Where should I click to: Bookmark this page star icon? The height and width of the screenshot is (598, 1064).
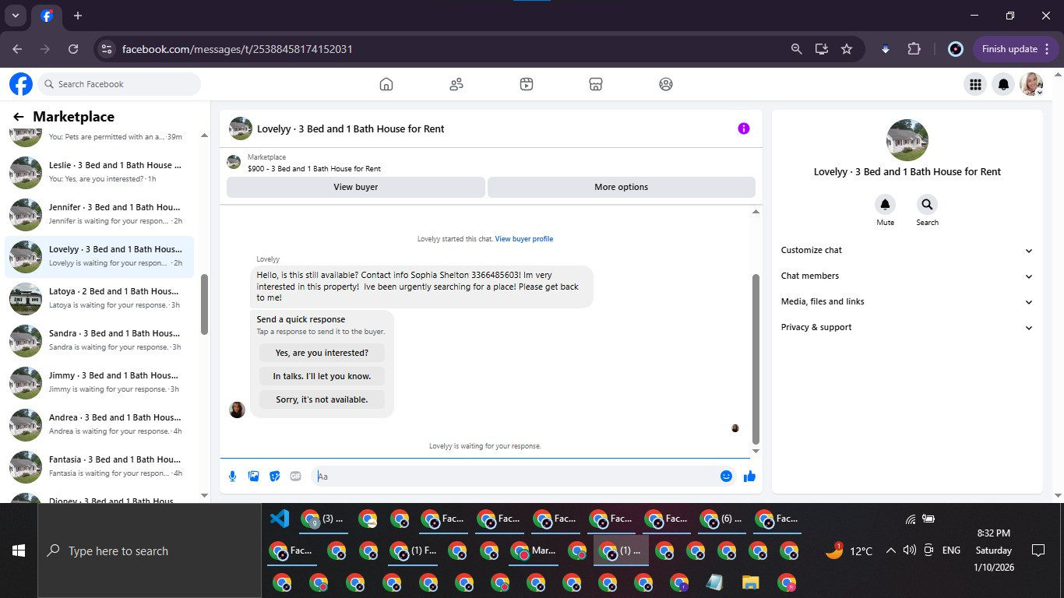[847, 49]
